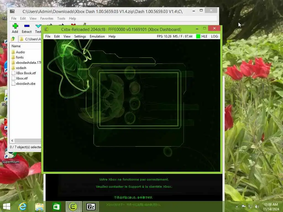
Task: Open Action Center flag icon
Action: point(243,206)
